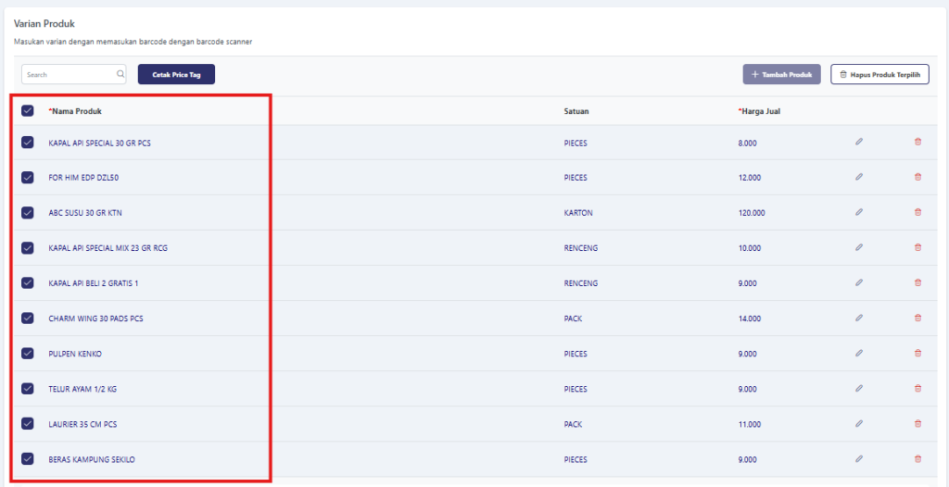Click into the Search input field
The width and height of the screenshot is (949, 487).
coord(70,74)
